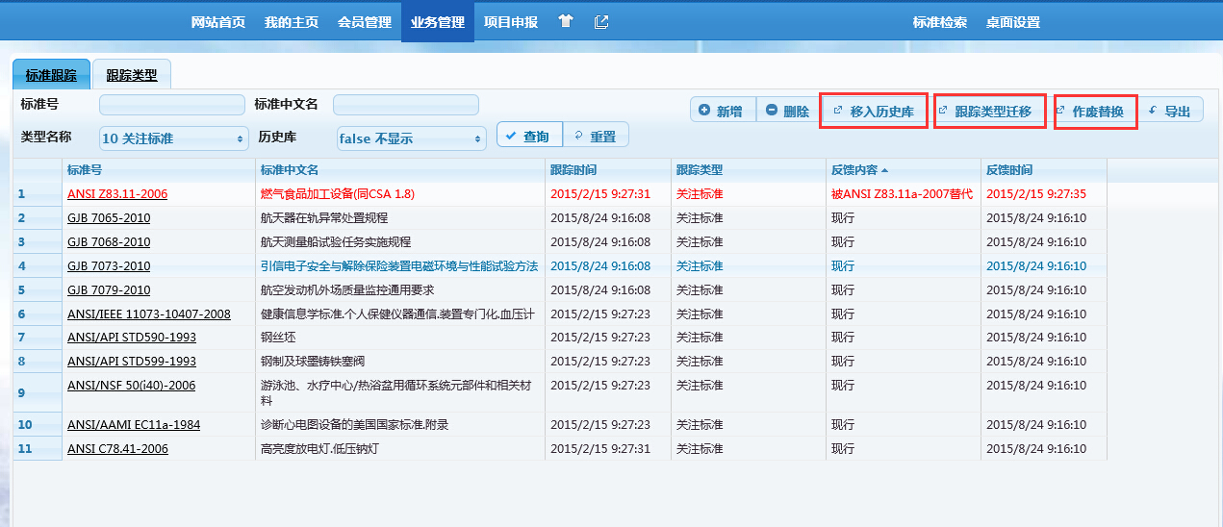Click the minus icon on 删除 button
This screenshot has width=1223, height=527.
point(772,111)
